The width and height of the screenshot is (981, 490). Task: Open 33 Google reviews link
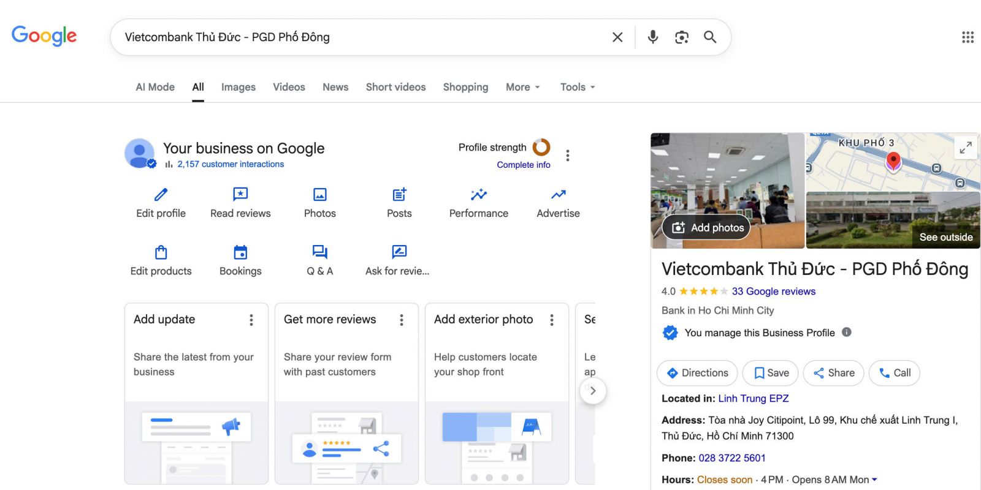tap(774, 292)
